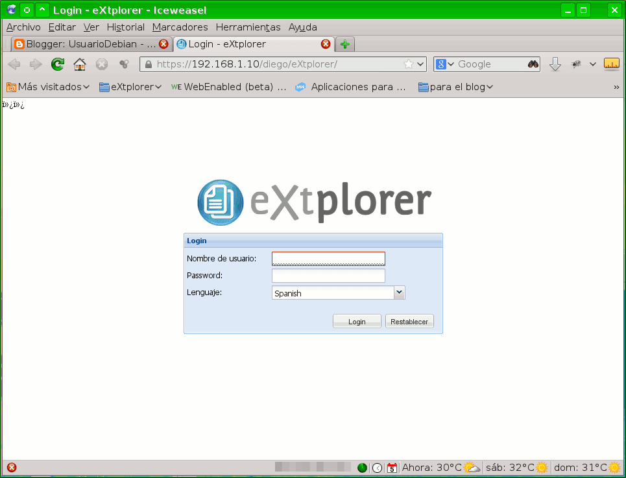
Task: Click the green circle icon in the taskbar
Action: [362, 467]
